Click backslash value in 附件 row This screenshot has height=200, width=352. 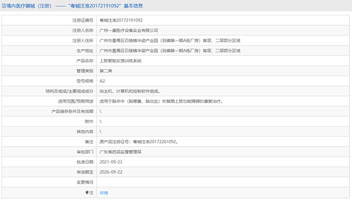(101, 122)
